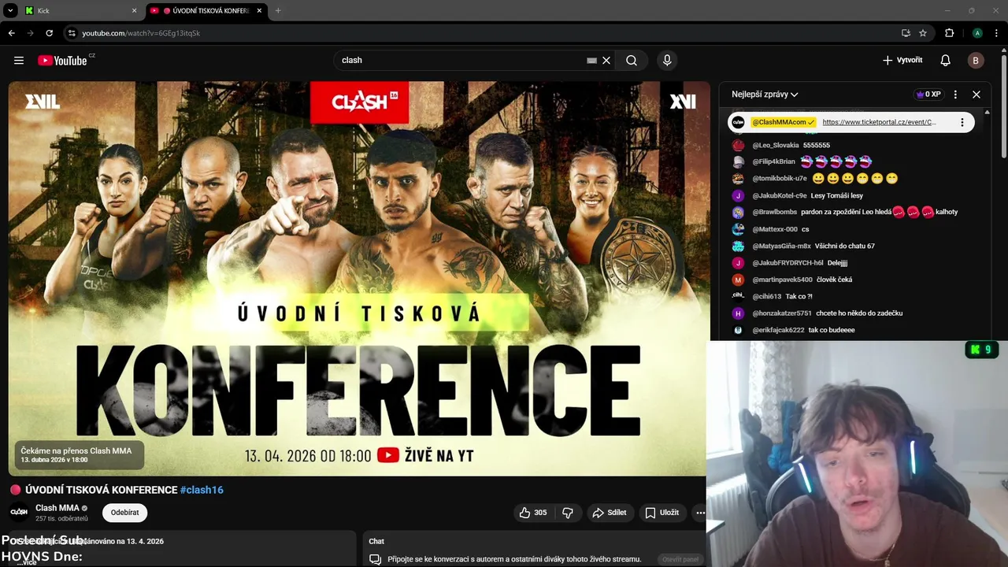
Task: Dislike the video with thumbs down
Action: [568, 513]
